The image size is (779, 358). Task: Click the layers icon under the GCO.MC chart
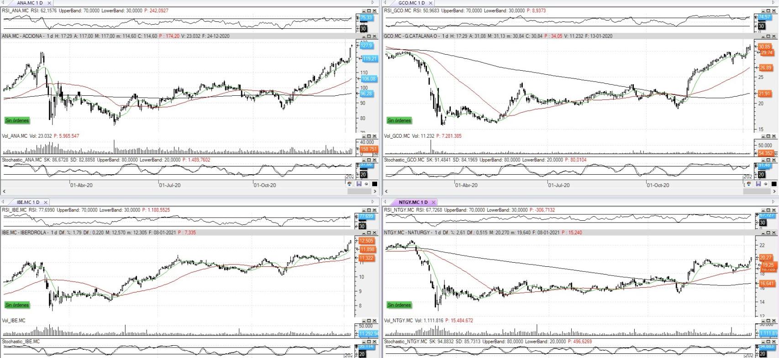point(749,184)
